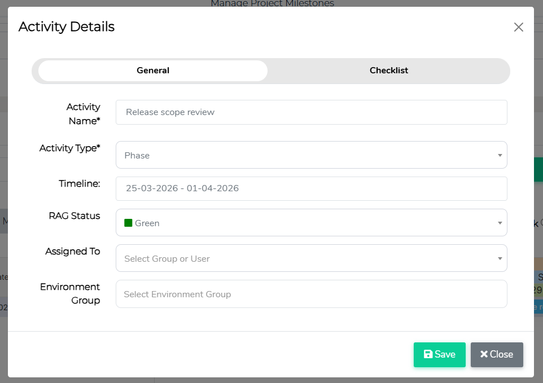Dismiss the dialog using the top-right X icon
The width and height of the screenshot is (543, 383).
coord(518,27)
